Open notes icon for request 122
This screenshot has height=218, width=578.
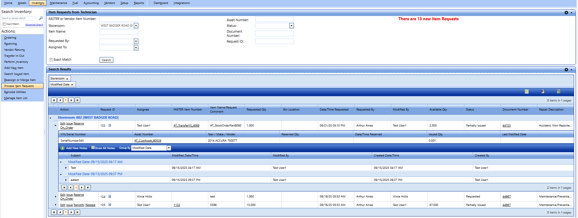coord(110,125)
